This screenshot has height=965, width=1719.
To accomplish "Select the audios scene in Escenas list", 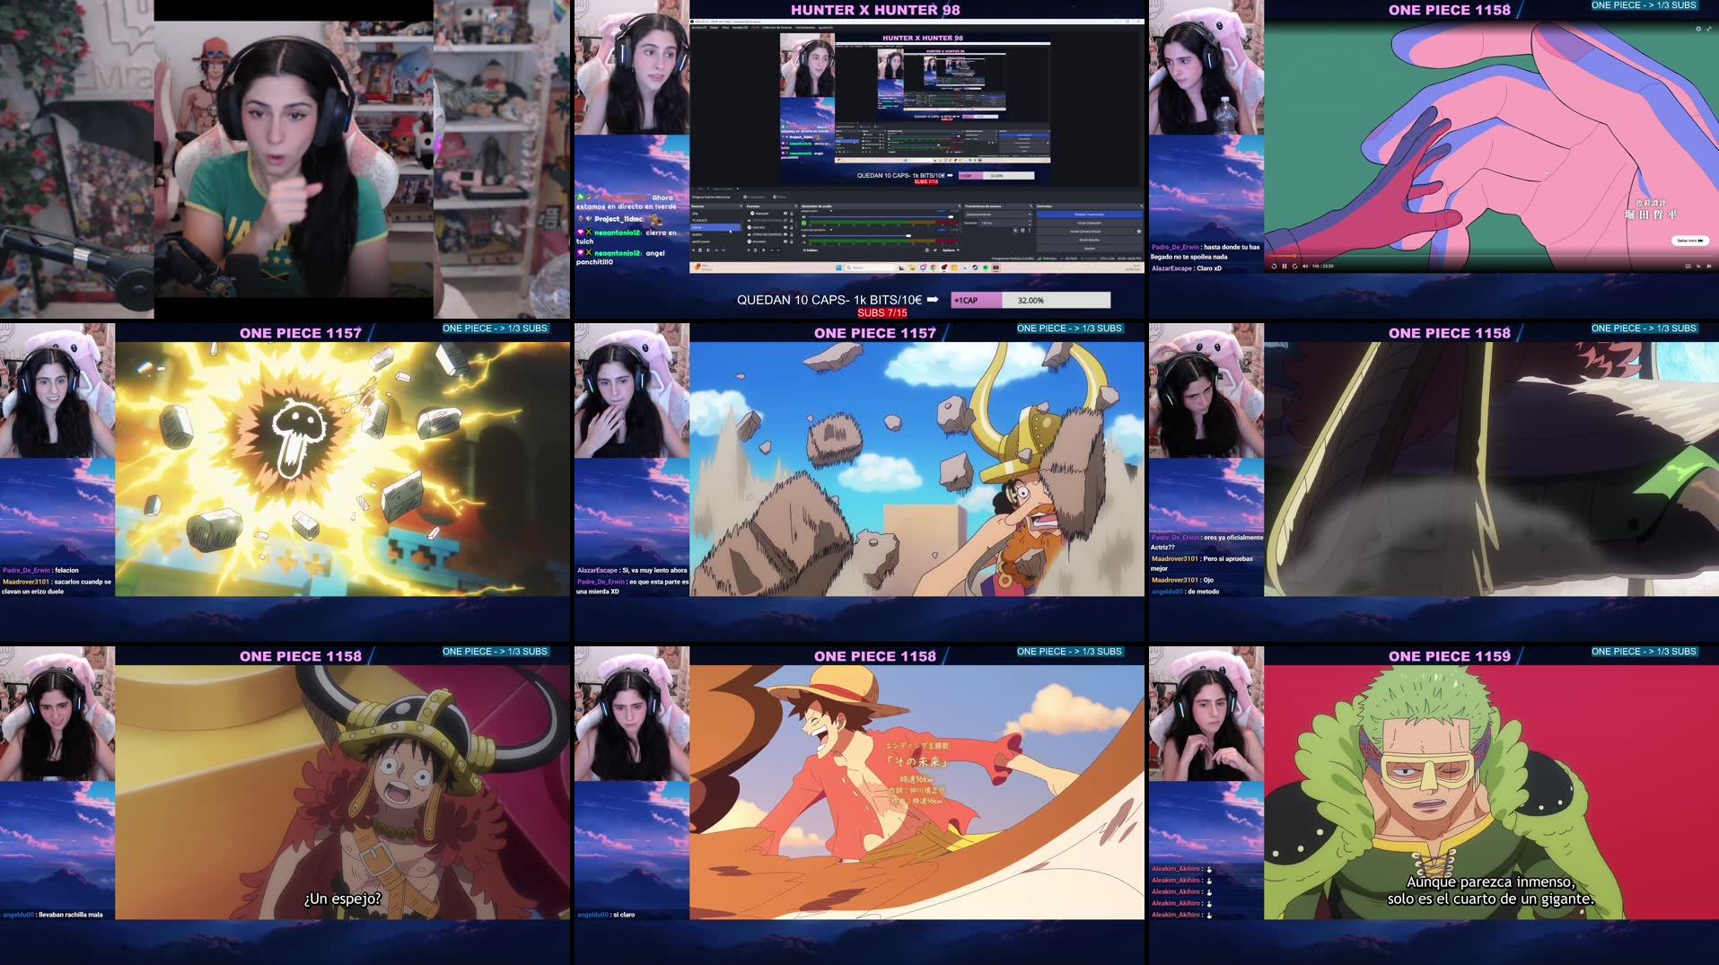I will point(715,234).
